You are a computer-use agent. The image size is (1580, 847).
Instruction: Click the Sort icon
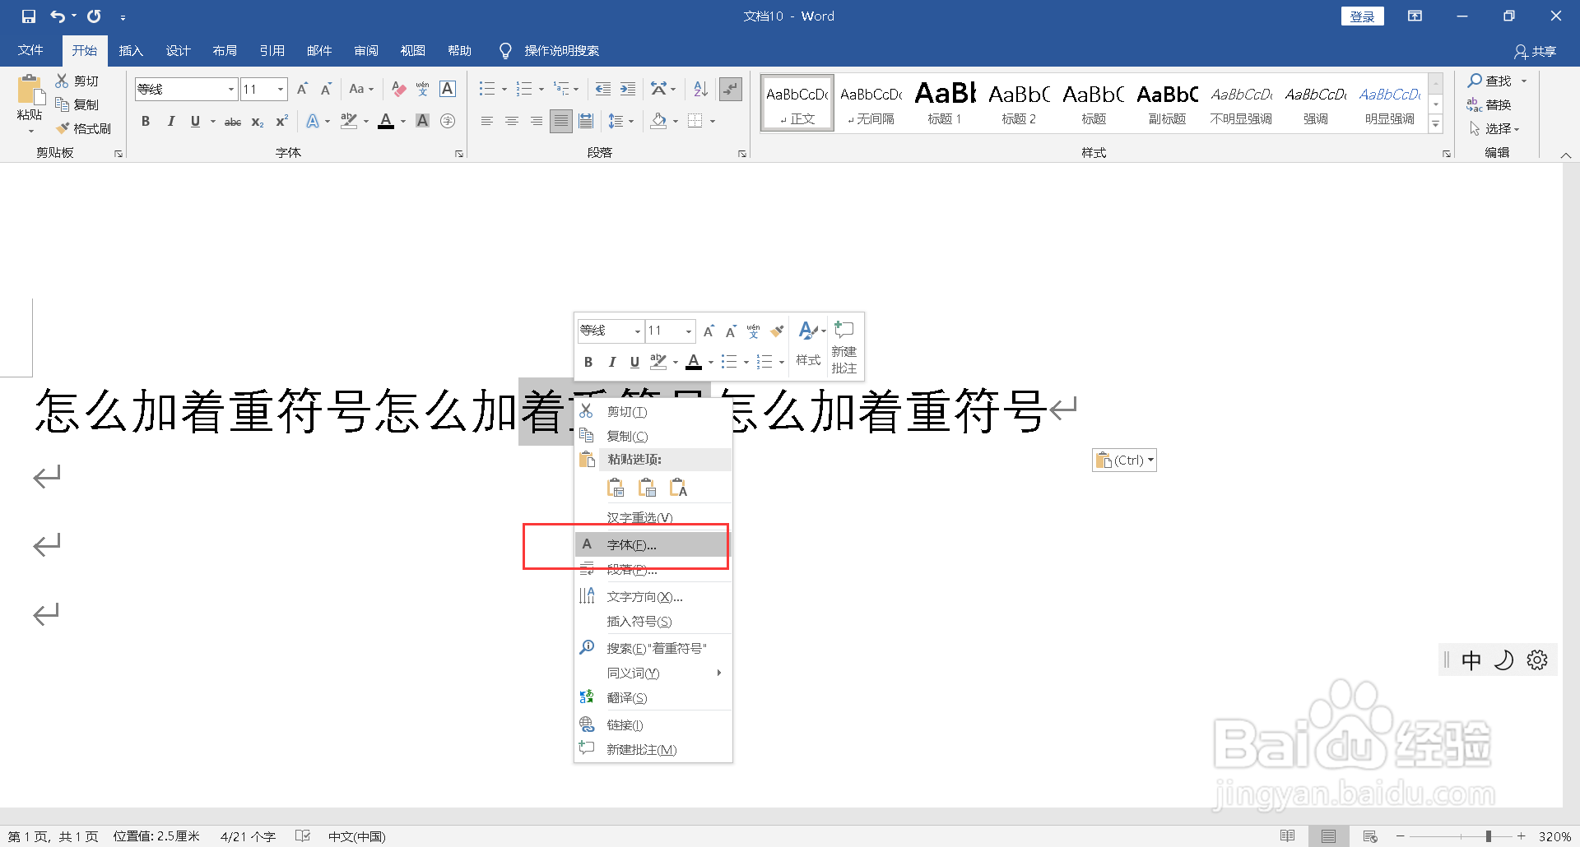click(x=700, y=89)
